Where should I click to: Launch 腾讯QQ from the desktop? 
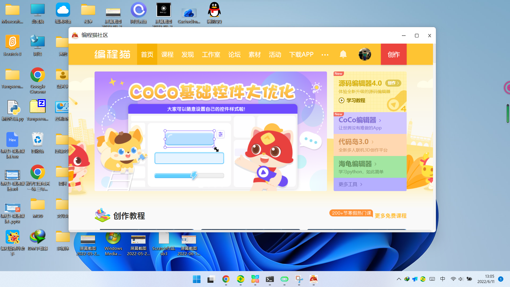point(214,13)
